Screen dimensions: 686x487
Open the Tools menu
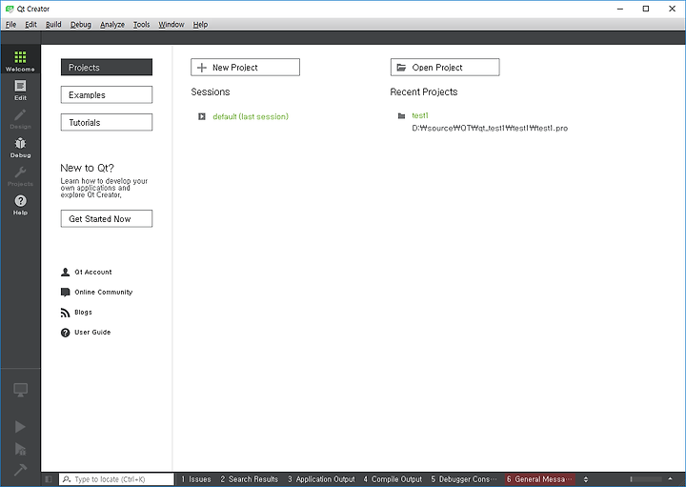[141, 25]
